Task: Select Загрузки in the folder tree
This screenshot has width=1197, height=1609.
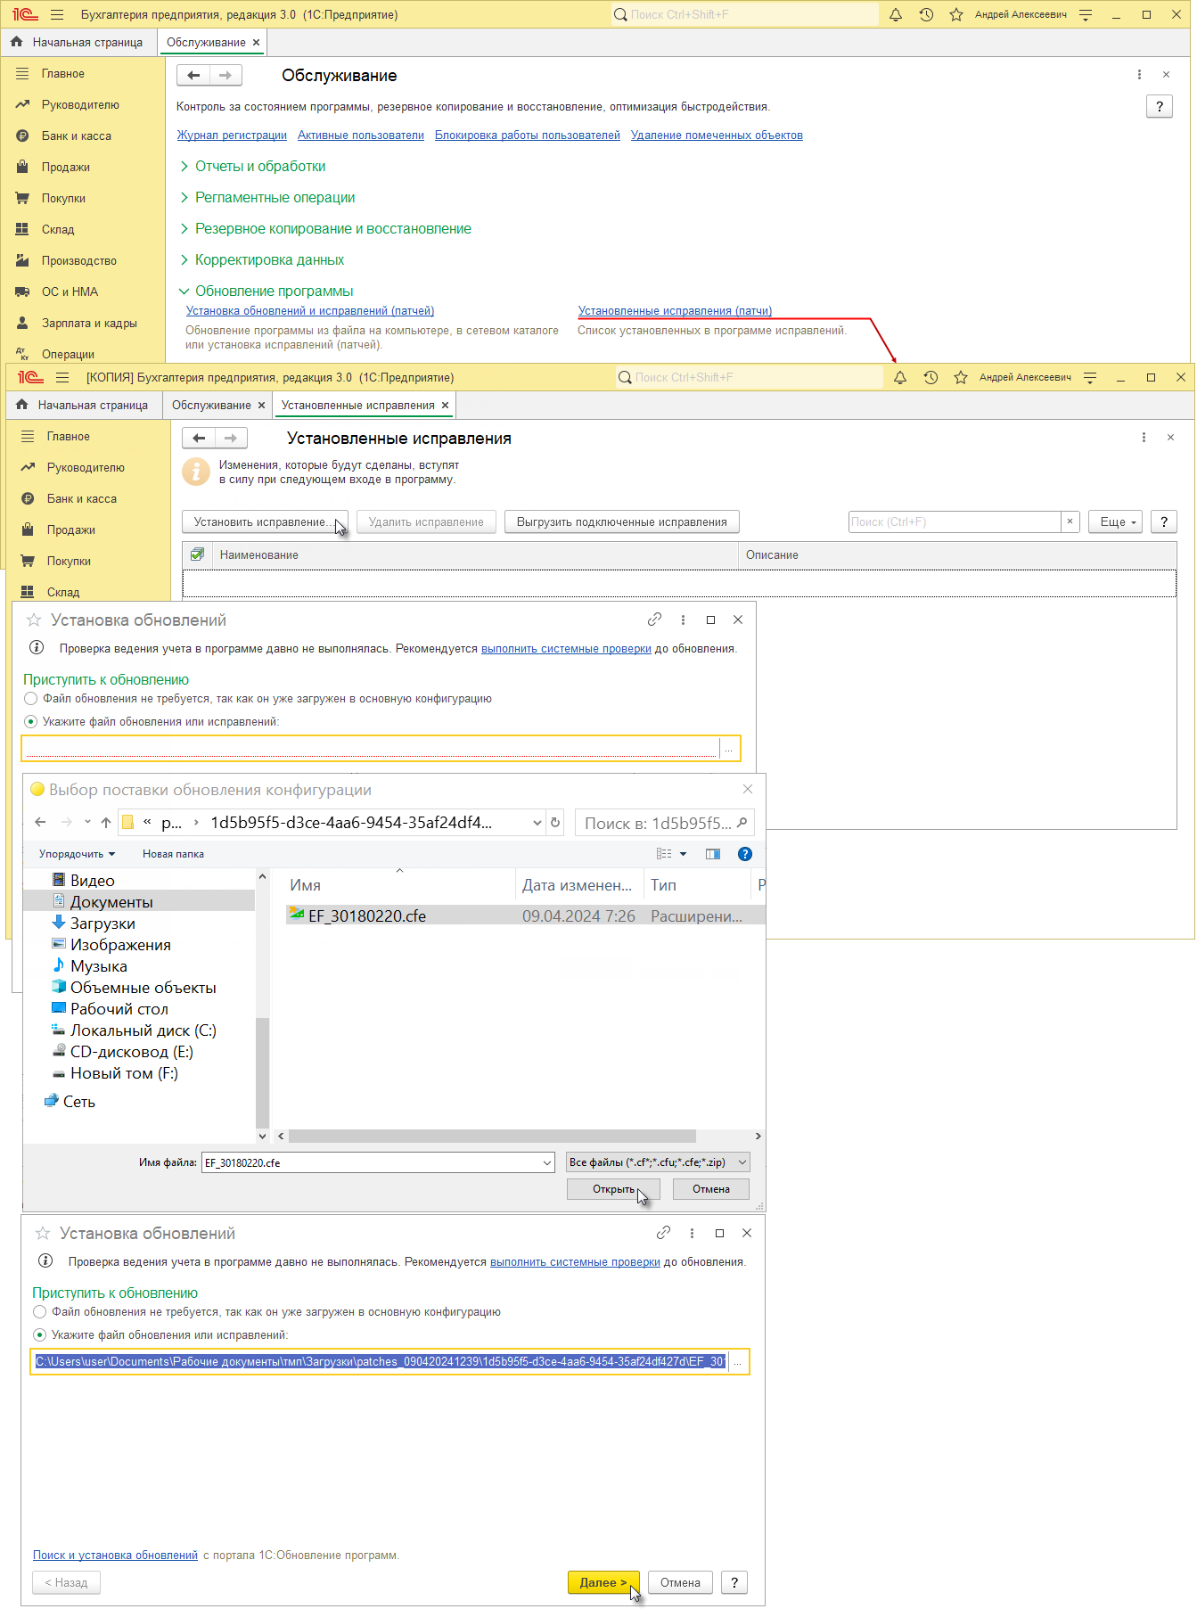Action: 102,924
